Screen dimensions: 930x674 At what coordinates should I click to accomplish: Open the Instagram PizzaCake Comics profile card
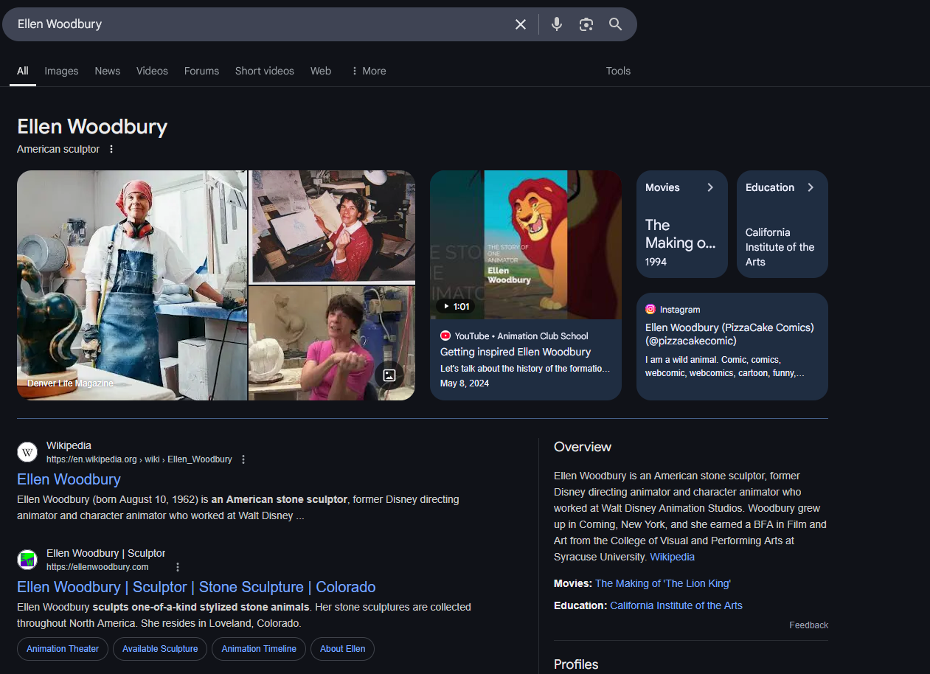(x=732, y=347)
